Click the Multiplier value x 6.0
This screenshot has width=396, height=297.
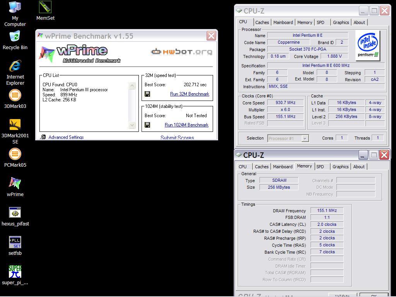coord(285,109)
